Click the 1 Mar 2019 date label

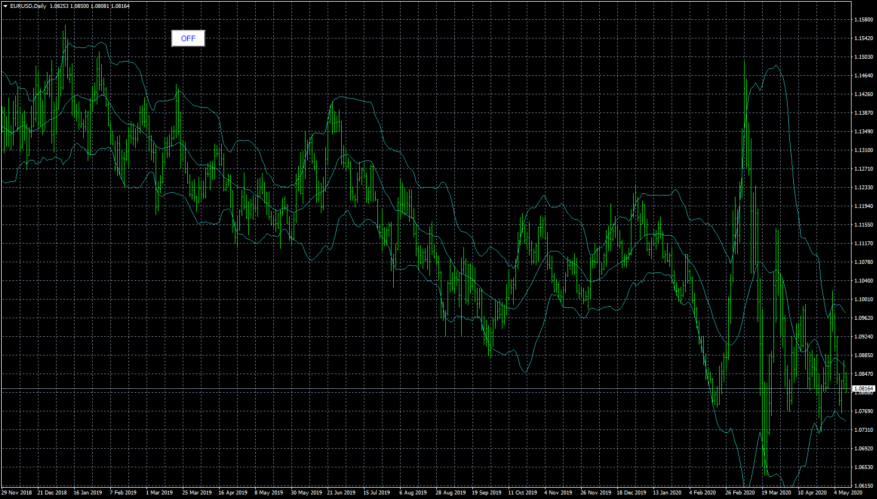[x=160, y=493]
